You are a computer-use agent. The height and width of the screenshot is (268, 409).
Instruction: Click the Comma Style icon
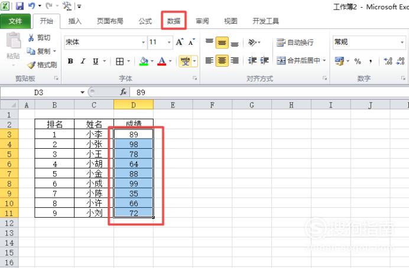[371, 61]
